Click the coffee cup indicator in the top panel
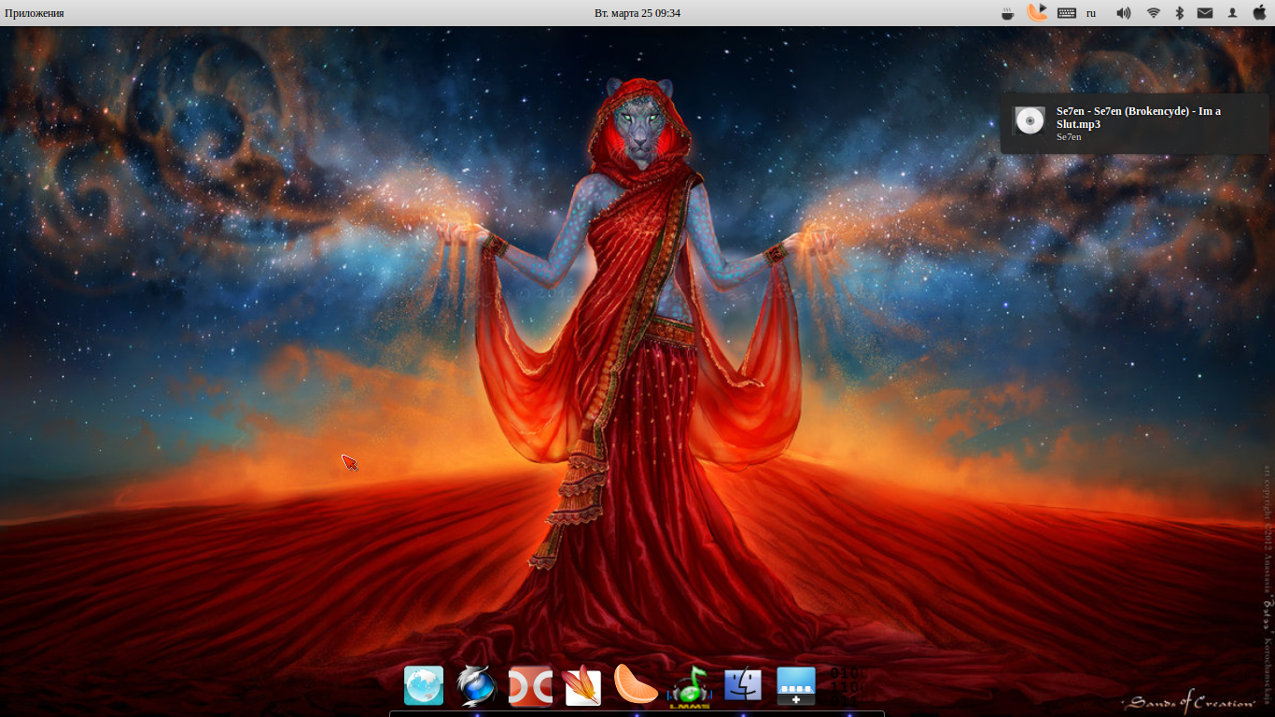 (1007, 13)
